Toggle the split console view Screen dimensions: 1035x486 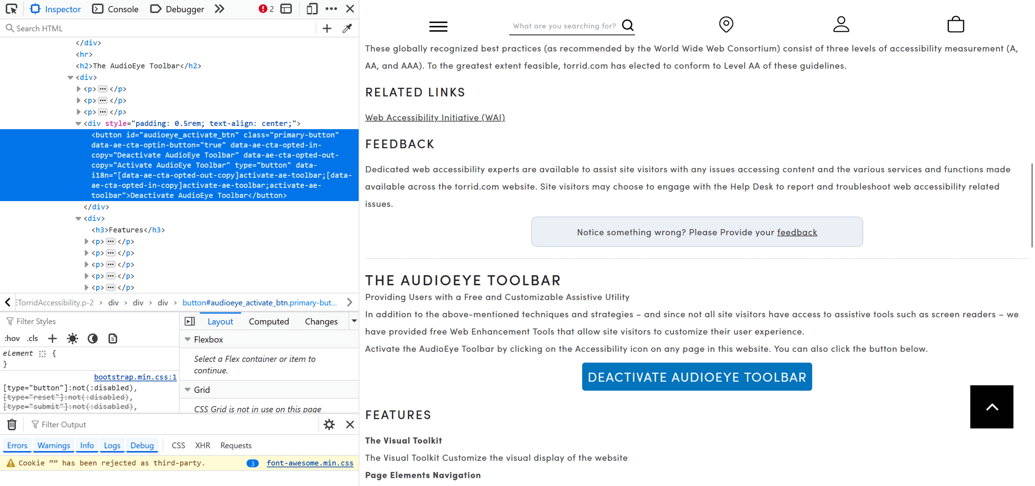click(286, 8)
